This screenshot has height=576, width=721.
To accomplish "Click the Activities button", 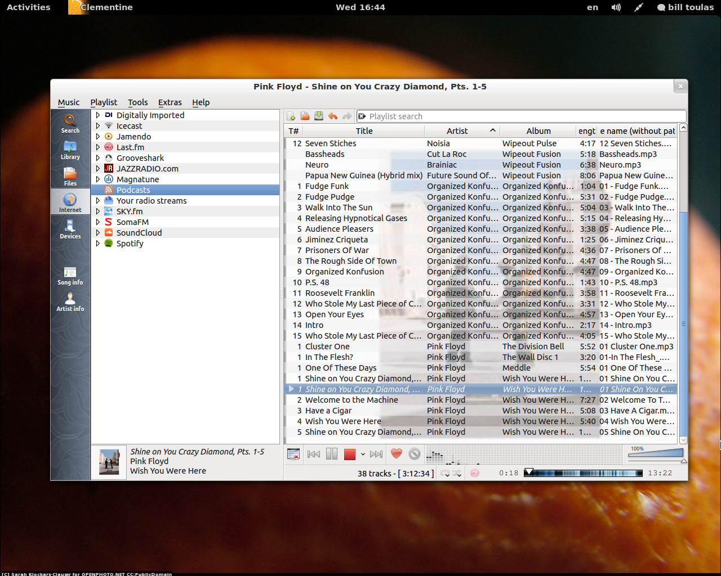I will tap(28, 7).
